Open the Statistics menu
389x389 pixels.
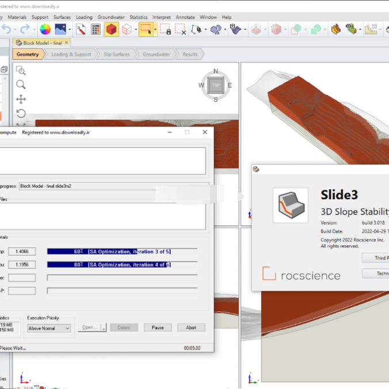click(x=139, y=17)
